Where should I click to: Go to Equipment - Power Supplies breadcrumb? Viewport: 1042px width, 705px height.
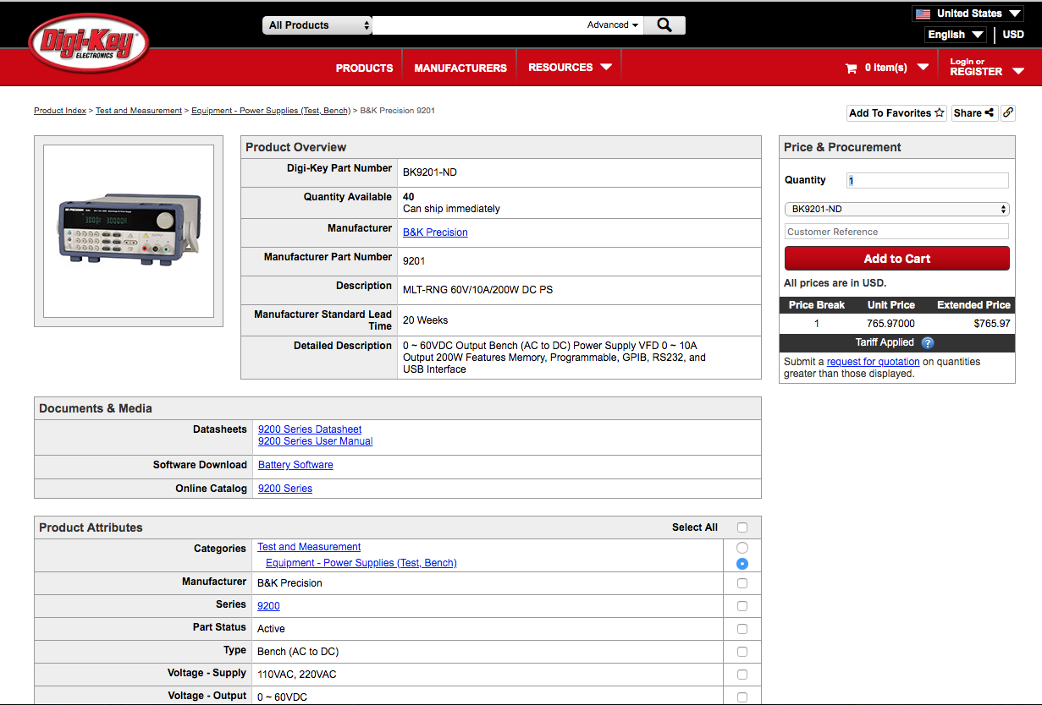271,111
